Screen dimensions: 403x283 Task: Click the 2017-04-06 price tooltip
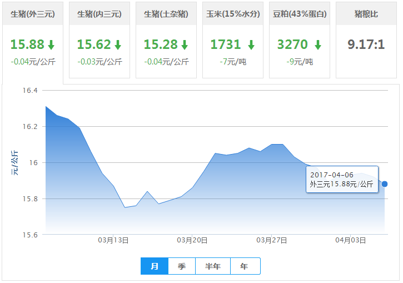tap(342, 180)
